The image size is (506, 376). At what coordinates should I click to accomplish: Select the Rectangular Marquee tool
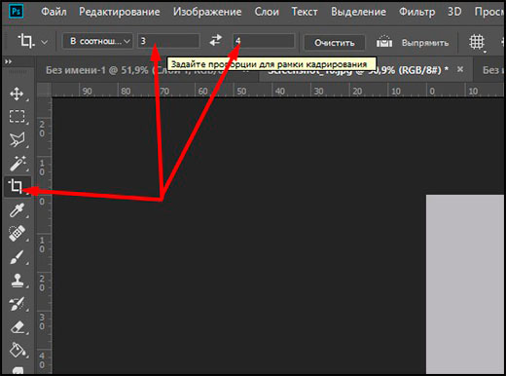tap(17, 116)
